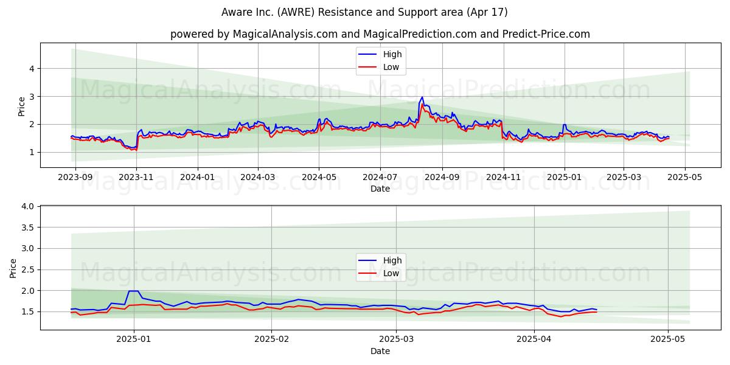The height and width of the screenshot is (365, 730).
Task: Click the '2025-03' x-axis label in top chart
Action: pos(624,179)
